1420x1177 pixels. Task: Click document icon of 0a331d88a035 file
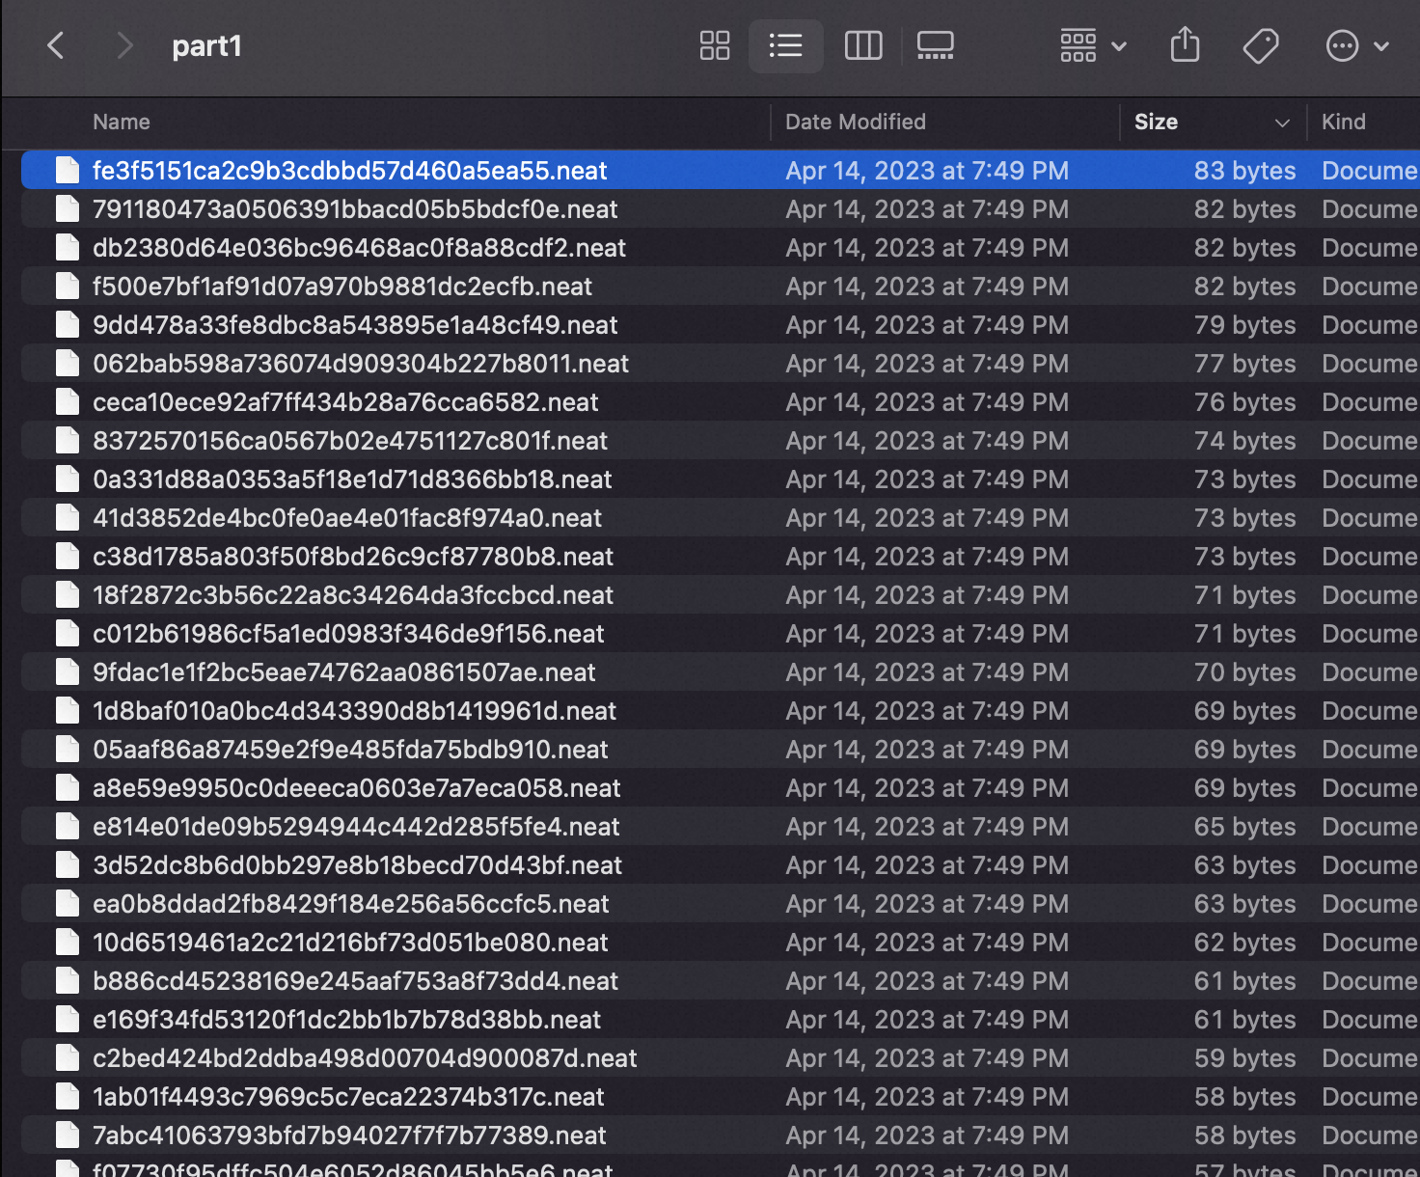click(68, 479)
